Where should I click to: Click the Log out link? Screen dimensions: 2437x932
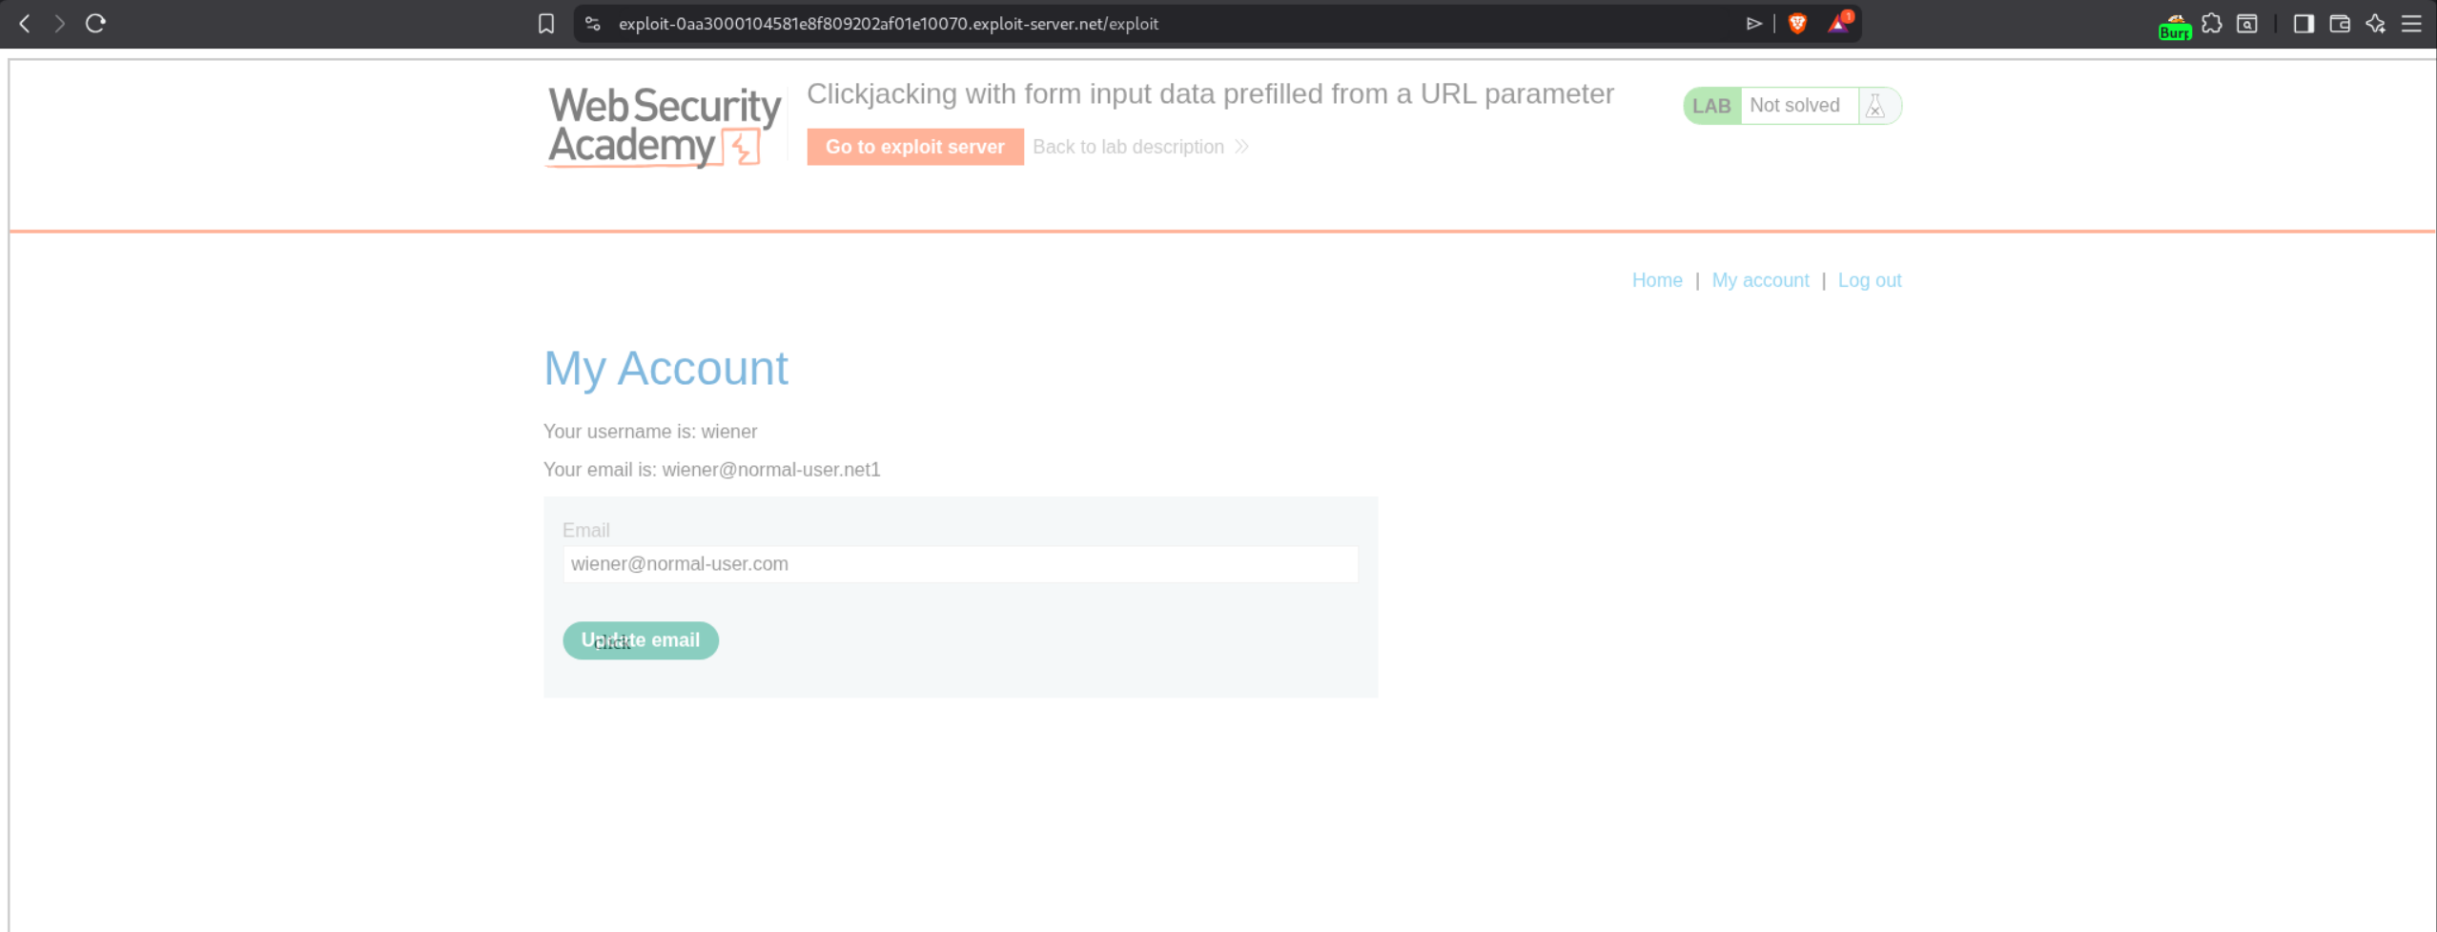1869,280
